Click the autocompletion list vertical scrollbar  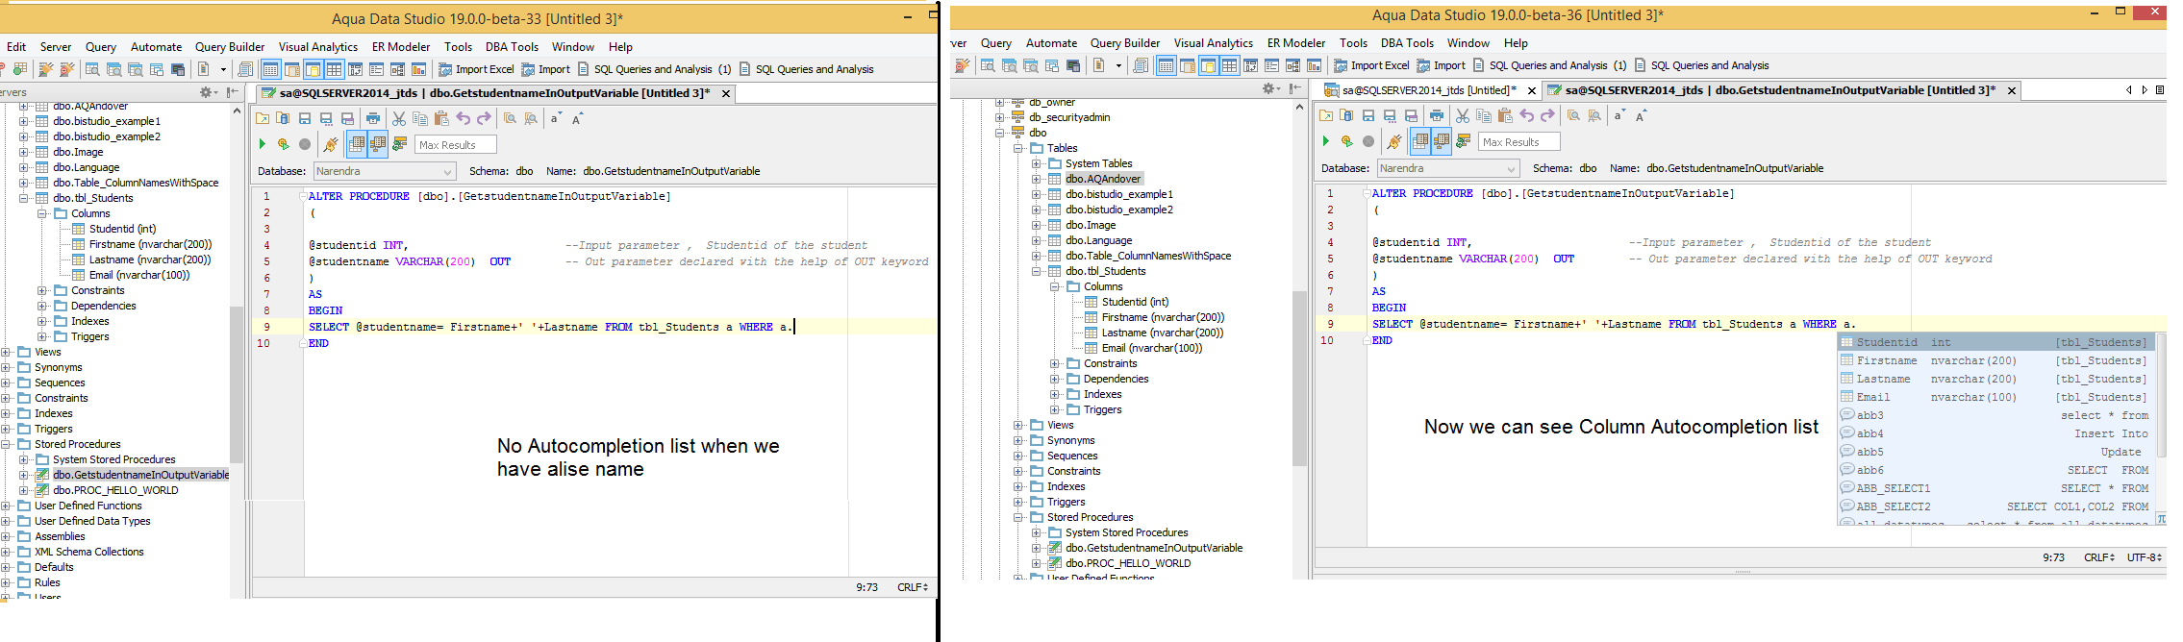pos(2161,394)
